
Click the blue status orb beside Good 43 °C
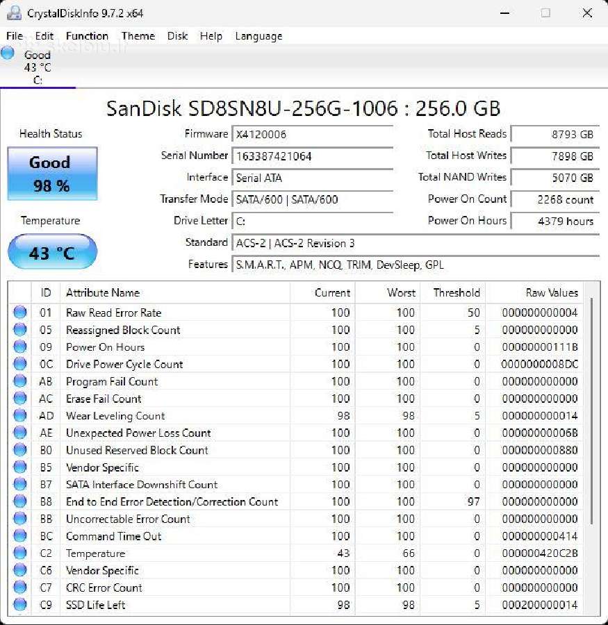point(7,53)
